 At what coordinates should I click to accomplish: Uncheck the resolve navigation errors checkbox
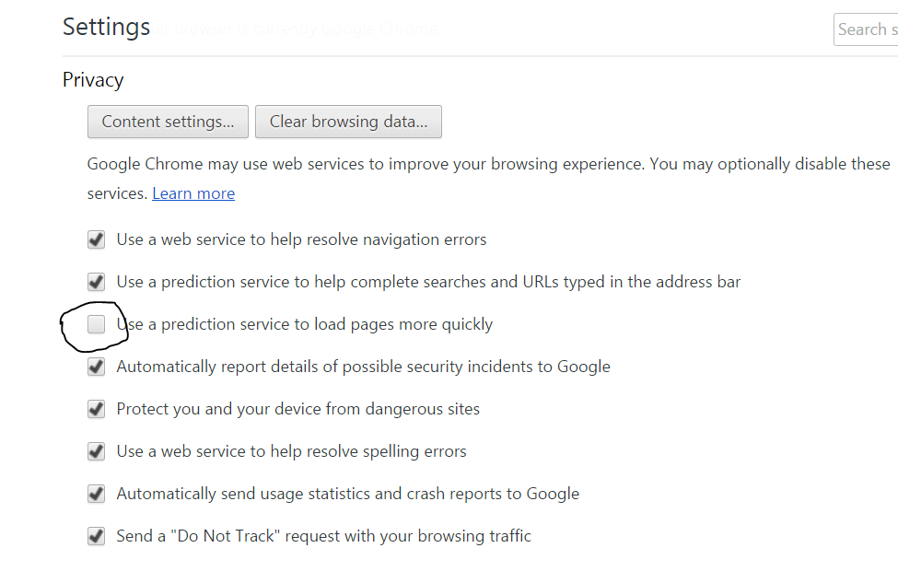(96, 239)
